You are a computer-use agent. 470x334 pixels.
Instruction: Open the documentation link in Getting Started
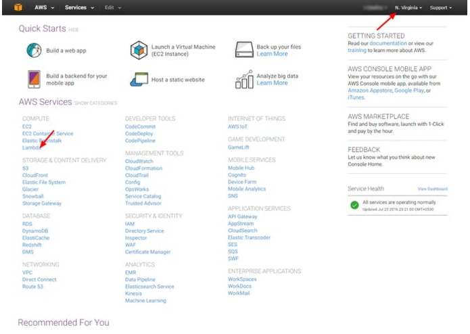pos(388,43)
